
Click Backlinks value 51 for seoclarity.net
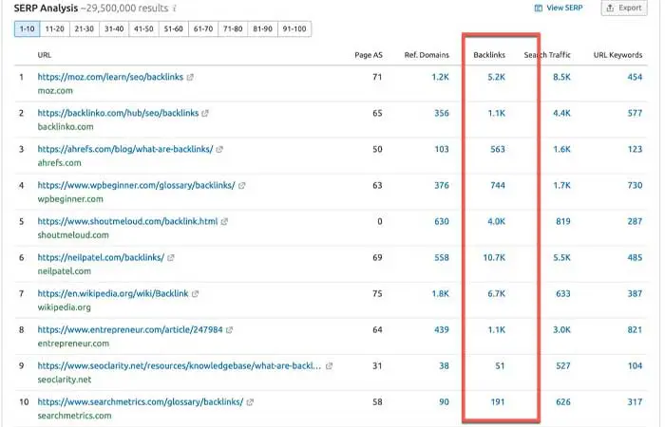(500, 365)
